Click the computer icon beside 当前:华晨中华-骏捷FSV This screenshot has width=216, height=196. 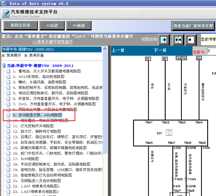click(4, 65)
